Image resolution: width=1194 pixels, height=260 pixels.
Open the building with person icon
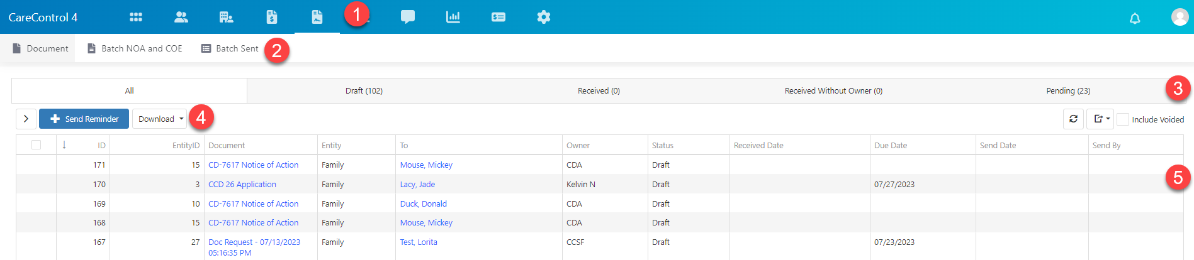coord(227,17)
